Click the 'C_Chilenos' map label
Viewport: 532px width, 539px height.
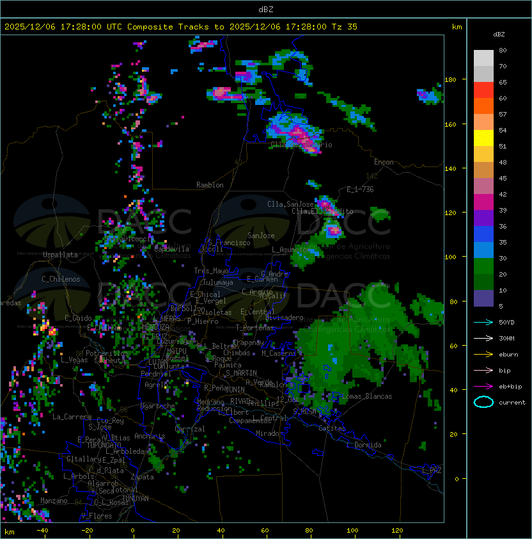61,279
